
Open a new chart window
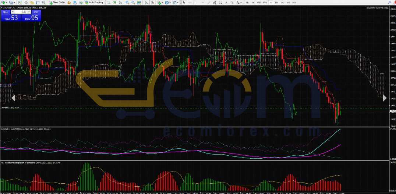(x=4, y=3)
